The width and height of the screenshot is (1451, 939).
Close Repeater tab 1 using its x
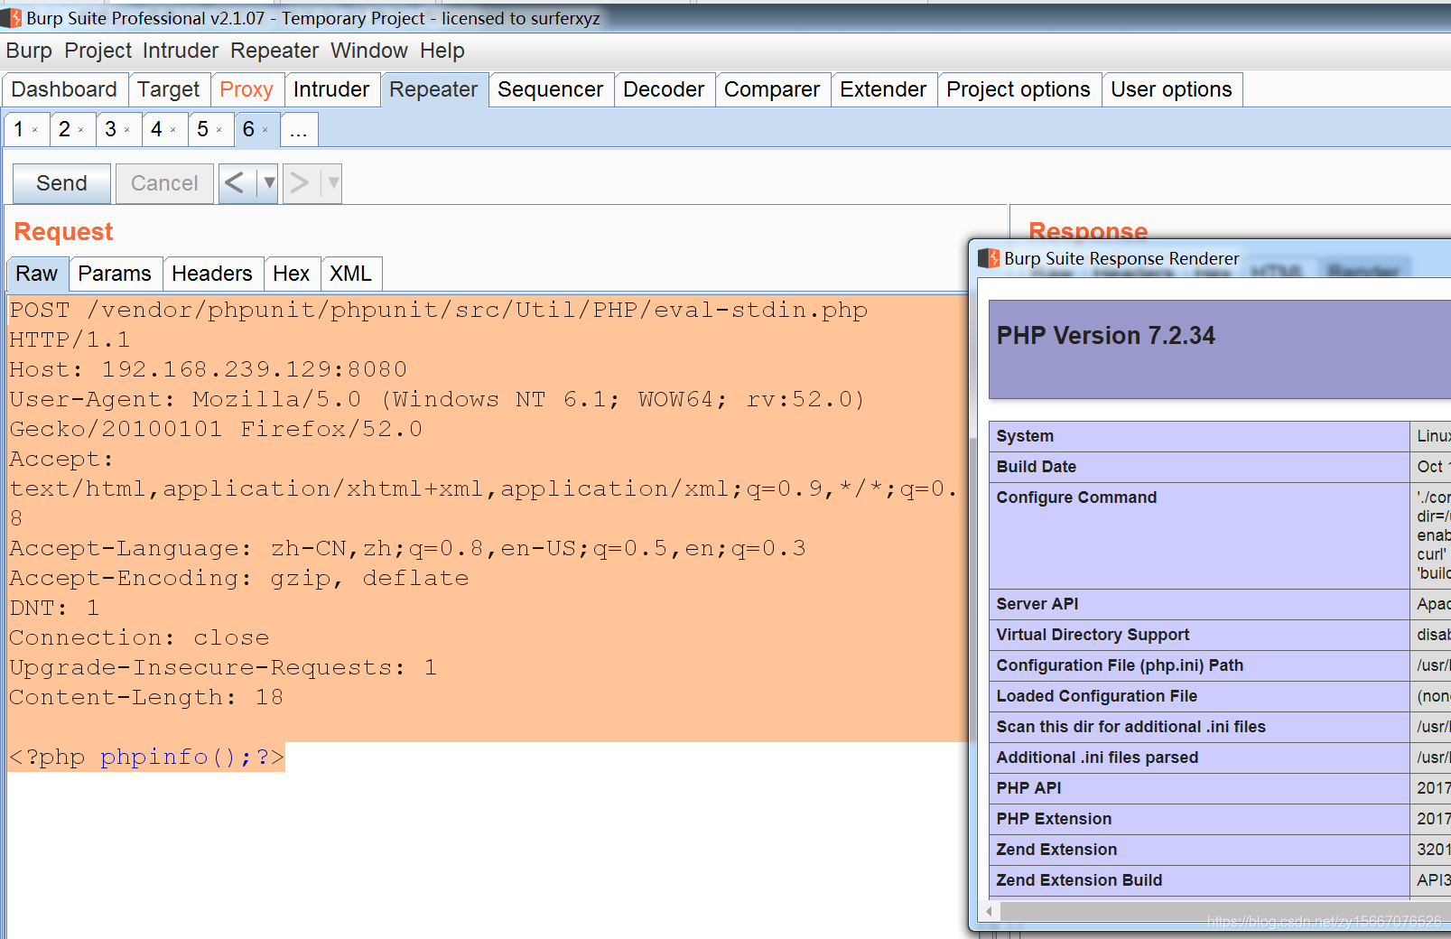[35, 130]
